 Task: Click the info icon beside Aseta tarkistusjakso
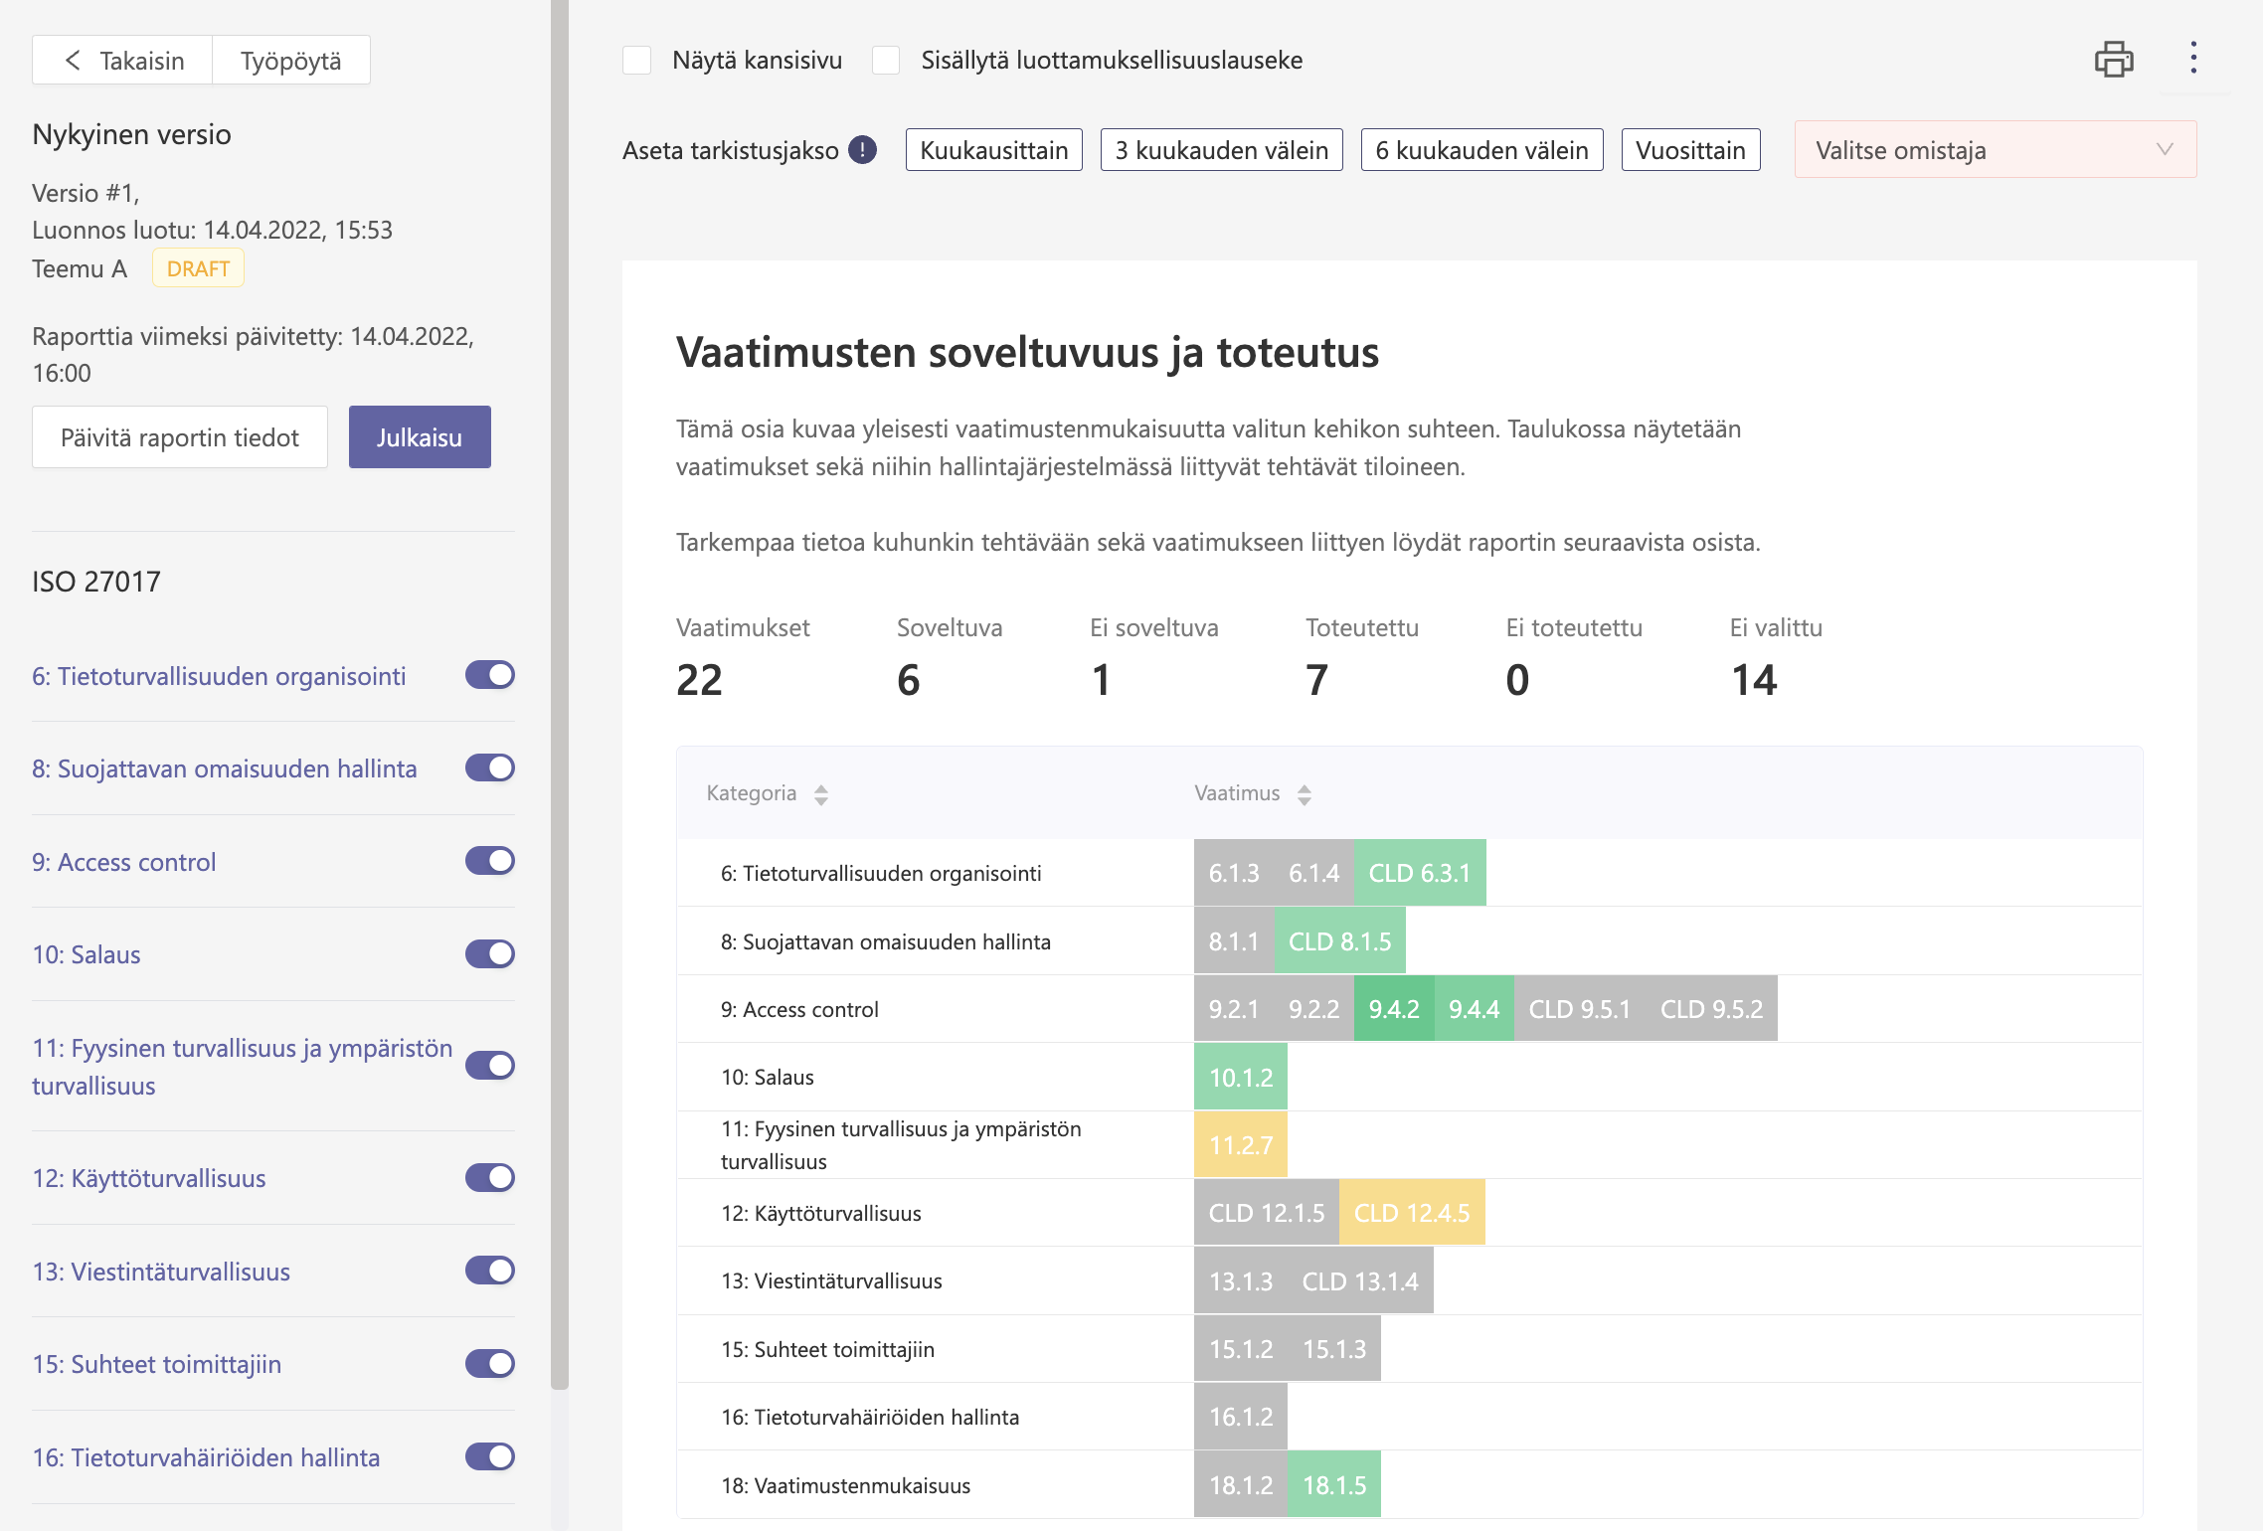[x=862, y=150]
